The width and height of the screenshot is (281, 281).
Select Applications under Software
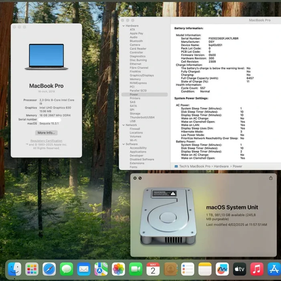[138, 152]
